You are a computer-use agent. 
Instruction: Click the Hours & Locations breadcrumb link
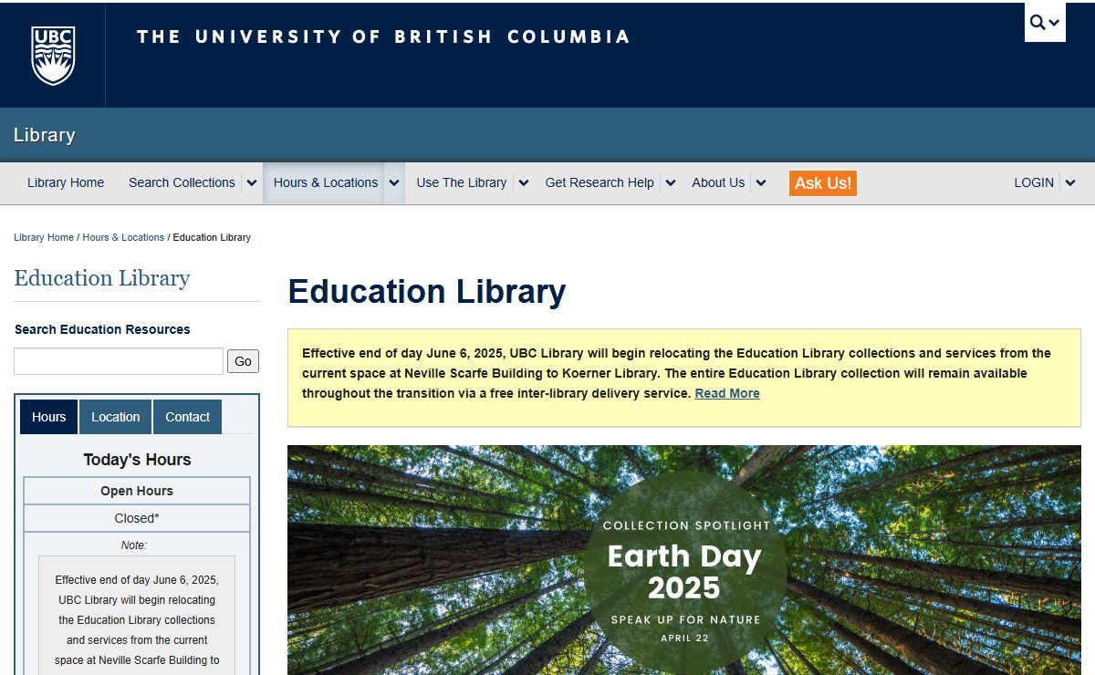123,237
